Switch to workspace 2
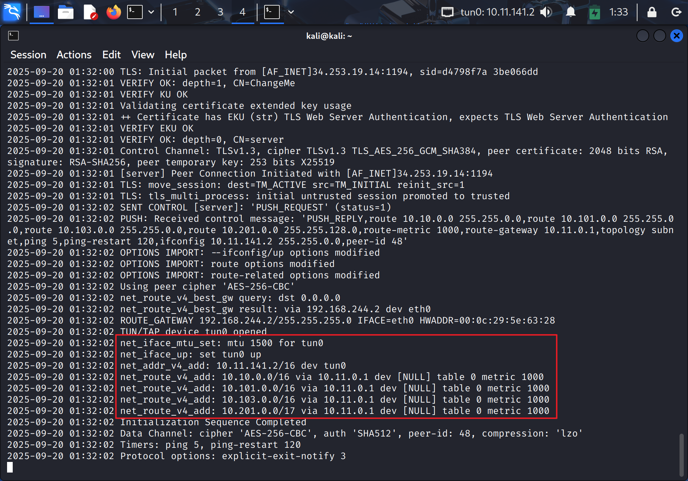The height and width of the screenshot is (481, 688). pos(197,12)
